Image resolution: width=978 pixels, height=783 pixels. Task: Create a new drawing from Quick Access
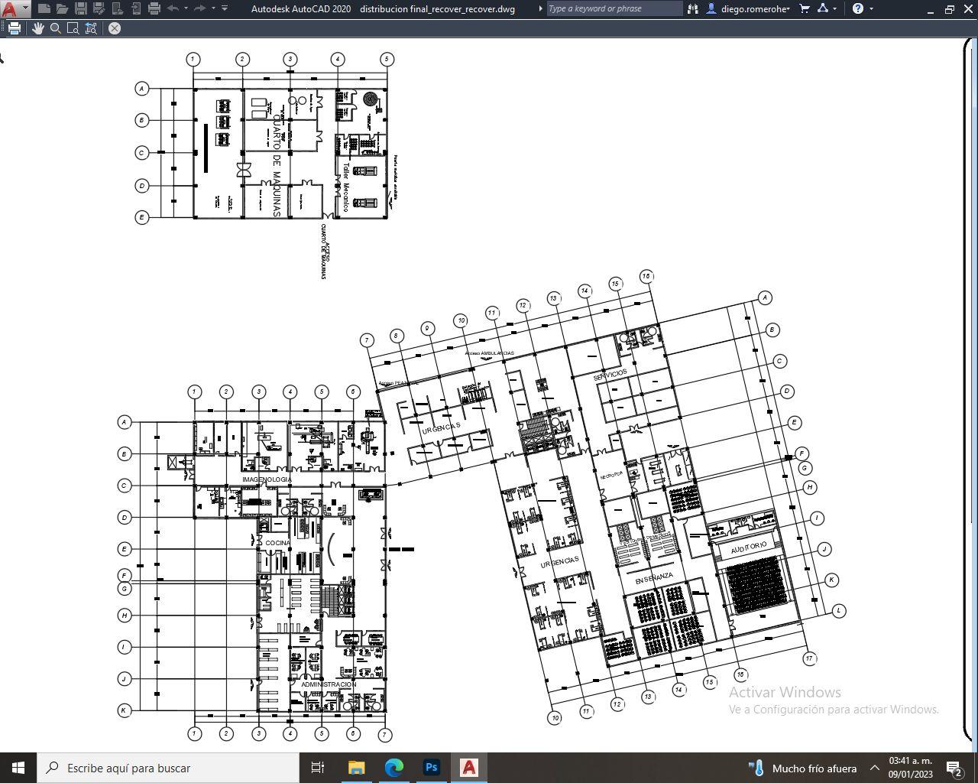44,9
